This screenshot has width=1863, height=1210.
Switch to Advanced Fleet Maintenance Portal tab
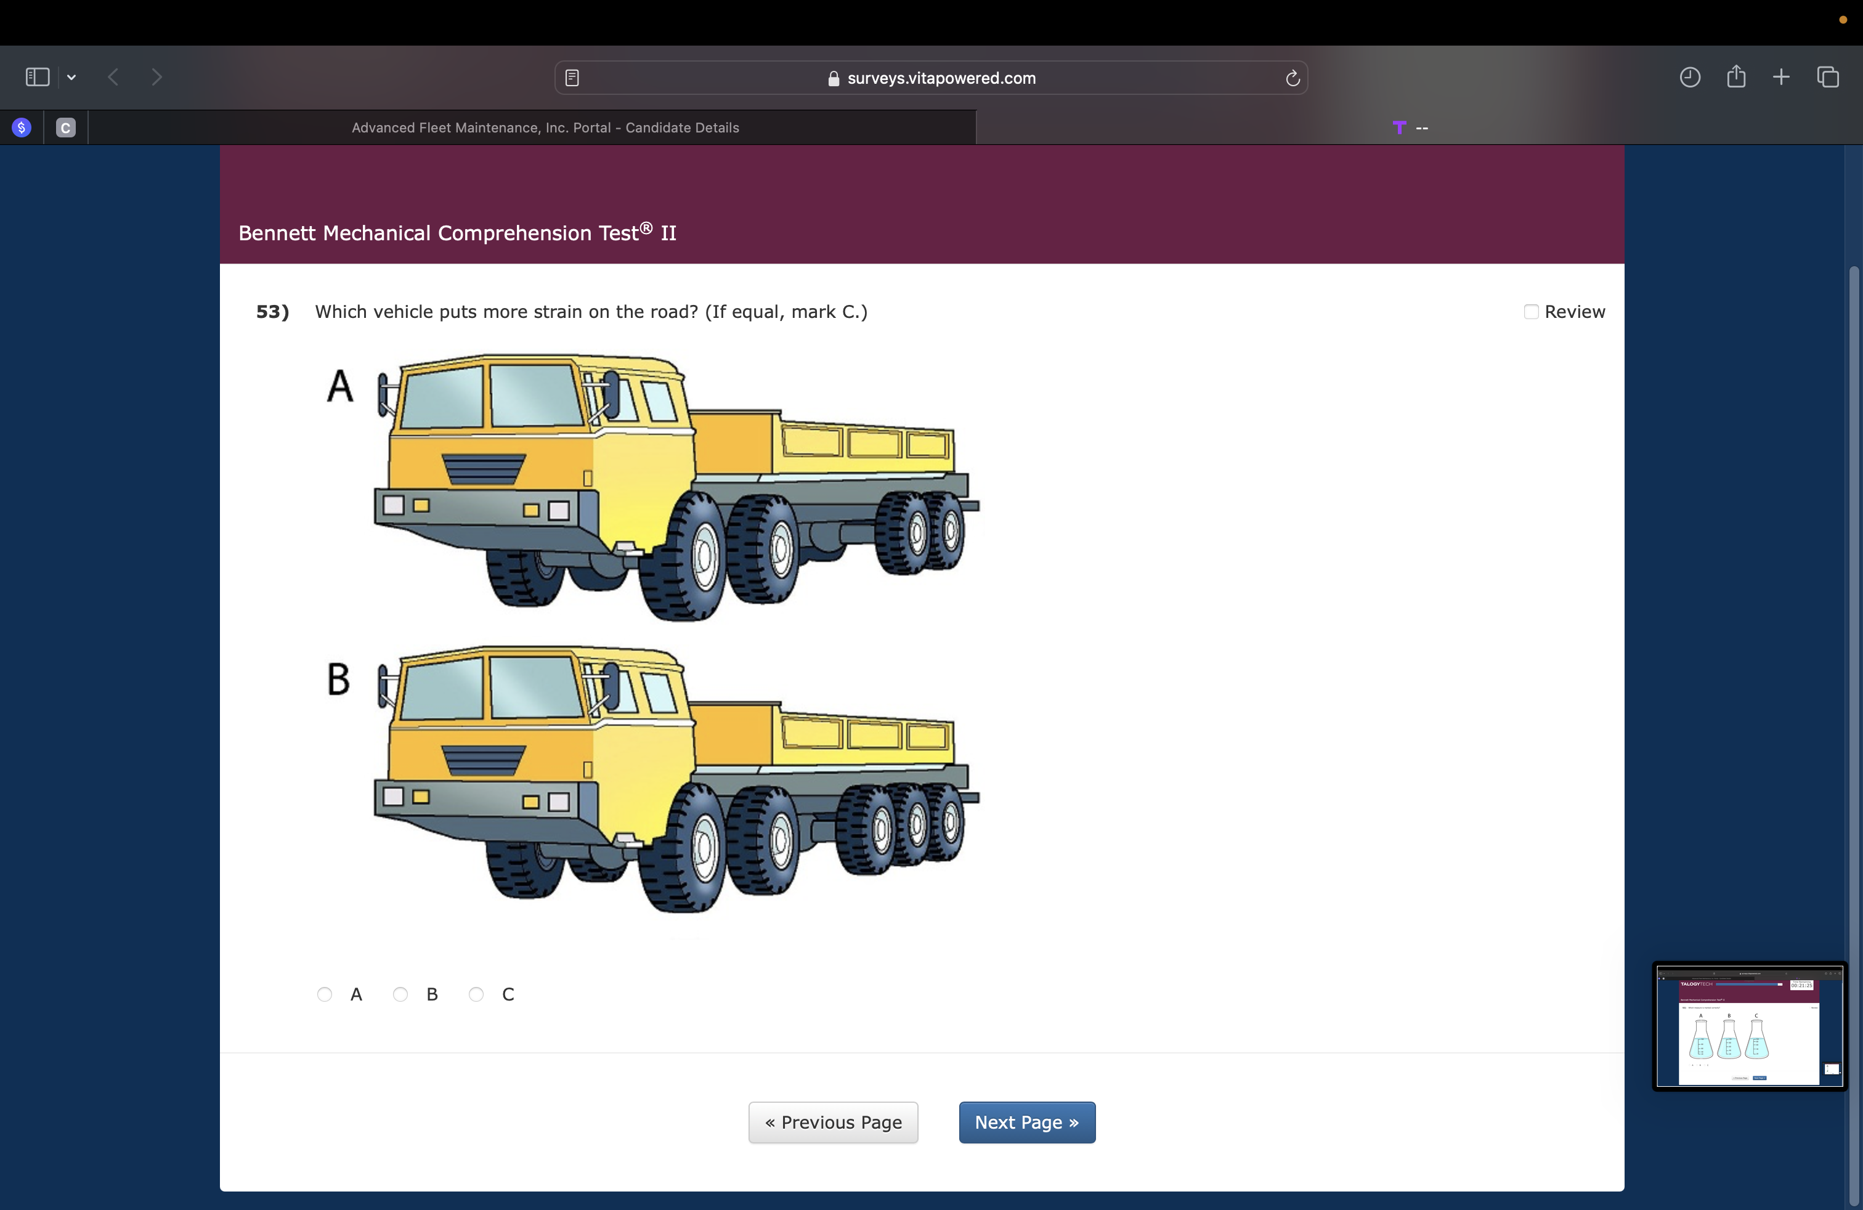click(545, 128)
